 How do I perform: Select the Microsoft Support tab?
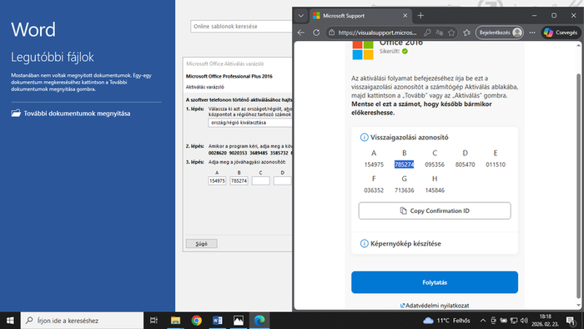tap(360, 16)
